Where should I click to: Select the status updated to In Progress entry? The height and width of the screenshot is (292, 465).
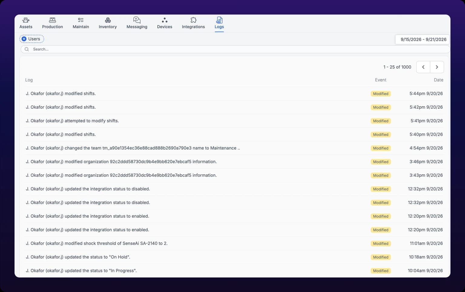[234, 271]
